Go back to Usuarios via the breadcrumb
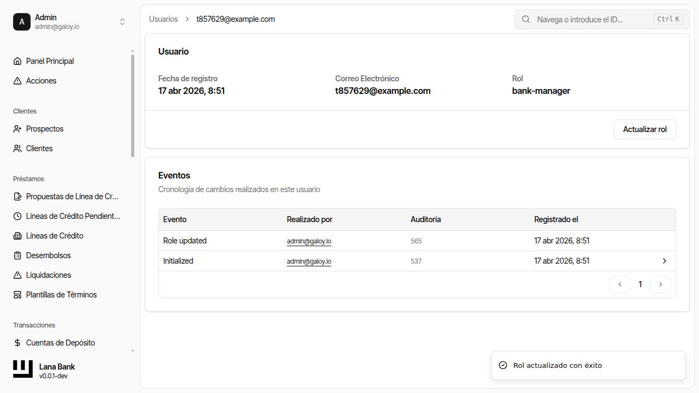The image size is (699, 393). pos(163,19)
